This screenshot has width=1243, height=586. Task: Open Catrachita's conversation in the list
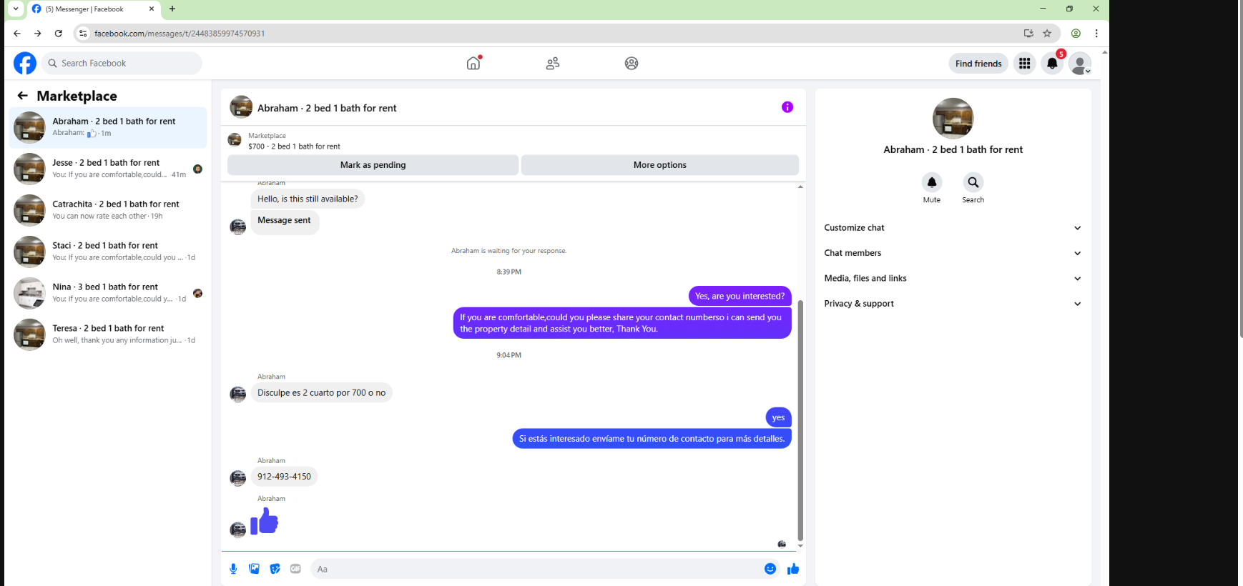[108, 211]
